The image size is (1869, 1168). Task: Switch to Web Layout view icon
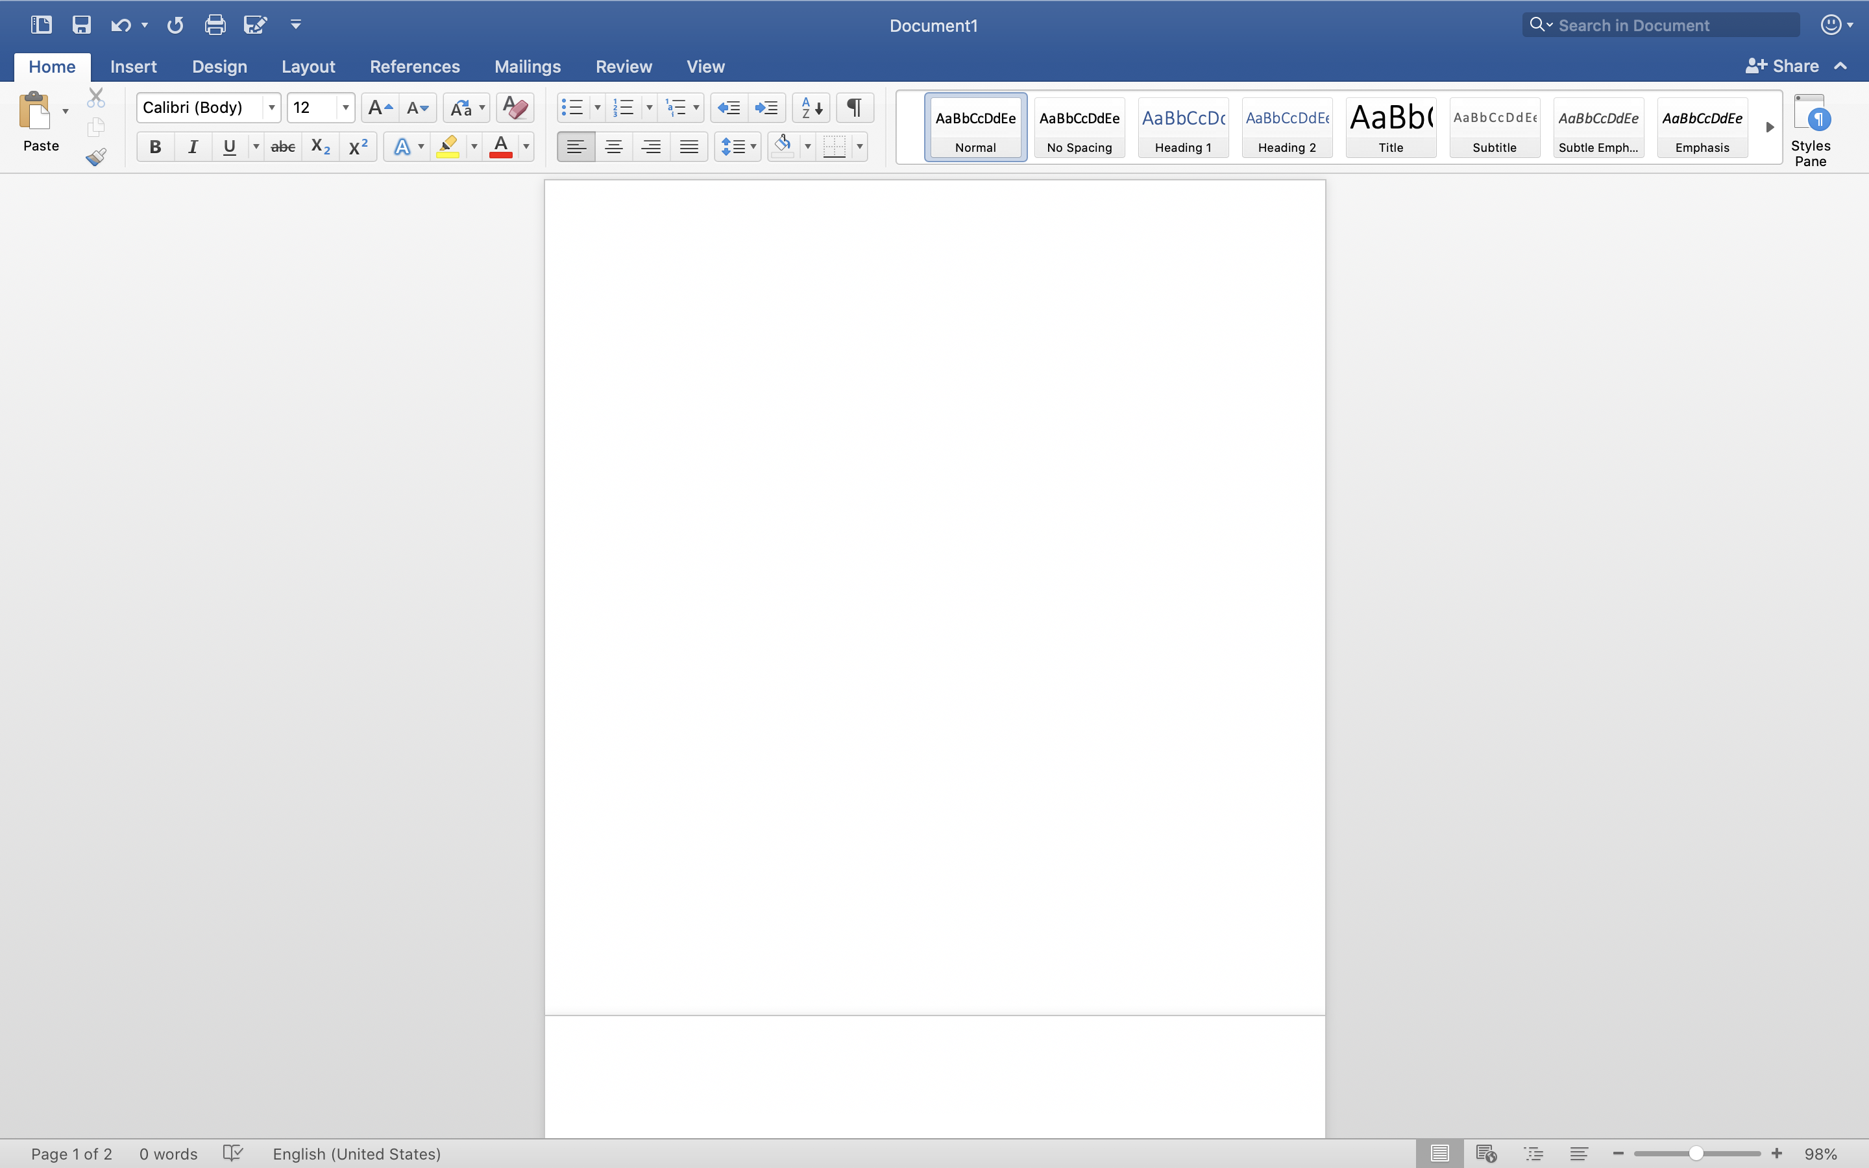click(1486, 1153)
